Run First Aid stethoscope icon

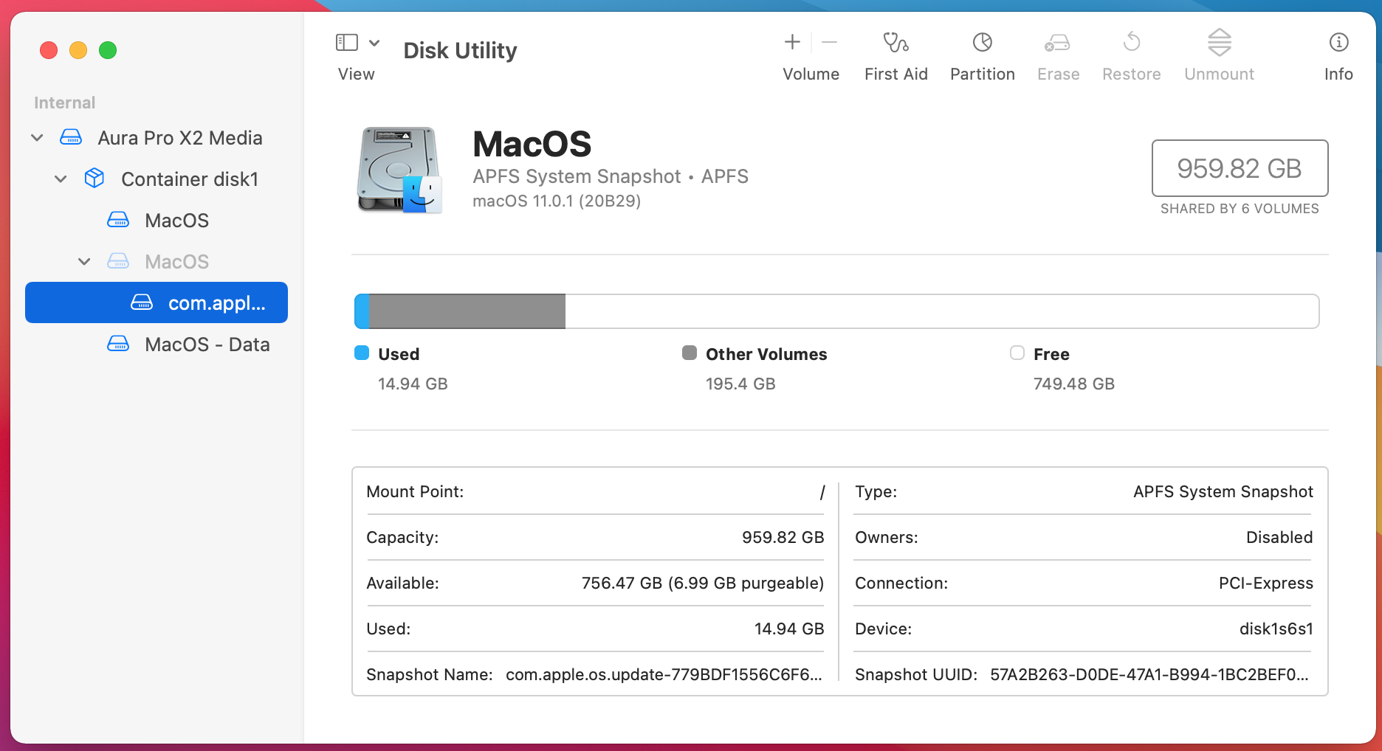click(x=896, y=42)
